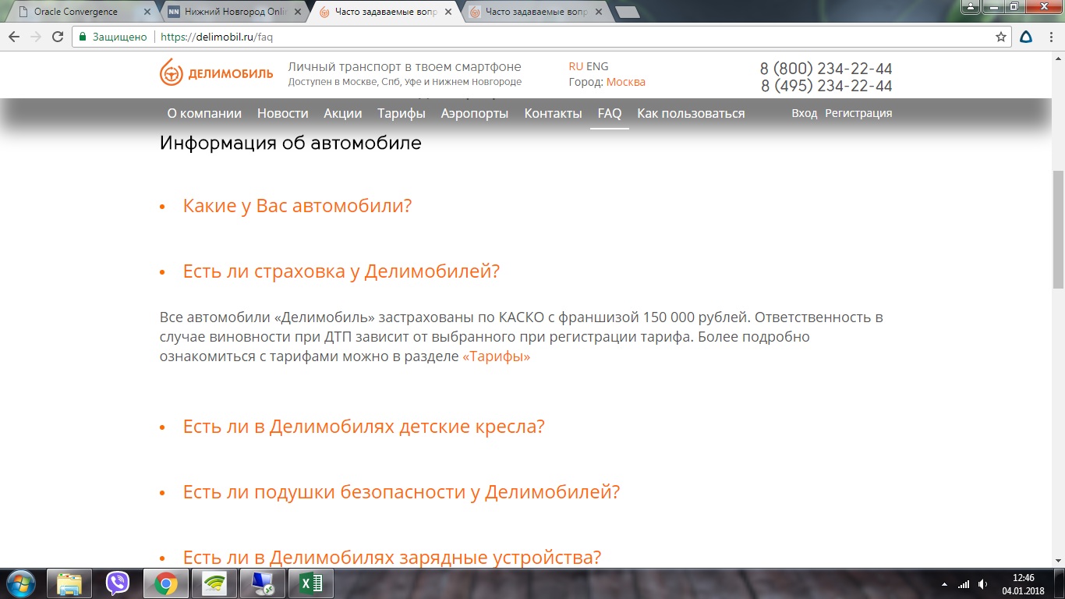Go back with browser back arrow
The image size is (1065, 599).
click(14, 37)
